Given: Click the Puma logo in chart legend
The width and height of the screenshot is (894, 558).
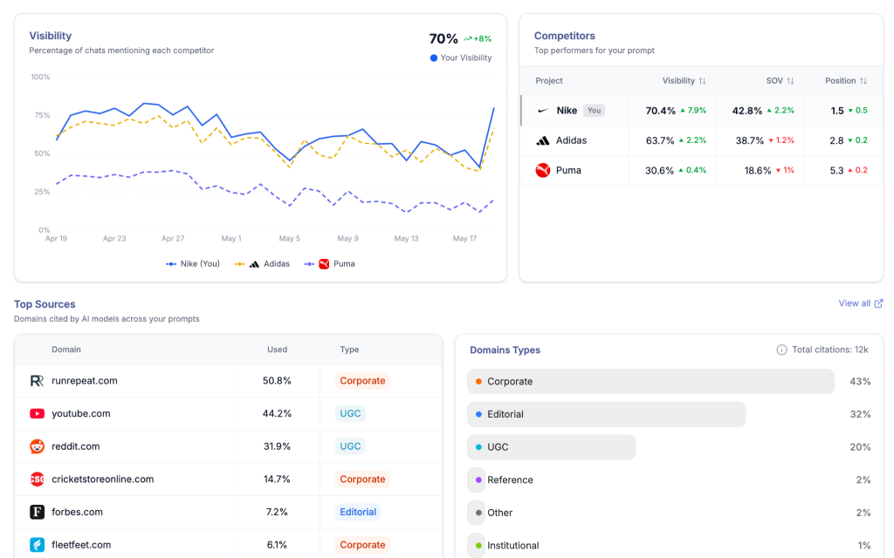Looking at the screenshot, I should [324, 264].
